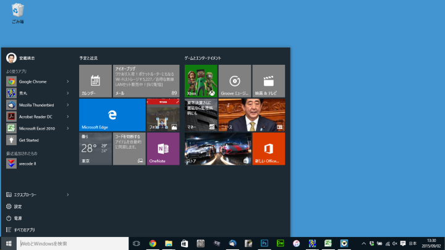Open the カレンダー calendar tile

[x=95, y=81]
